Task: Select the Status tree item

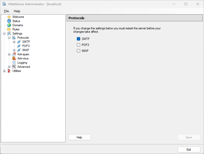Action: tap(16, 21)
